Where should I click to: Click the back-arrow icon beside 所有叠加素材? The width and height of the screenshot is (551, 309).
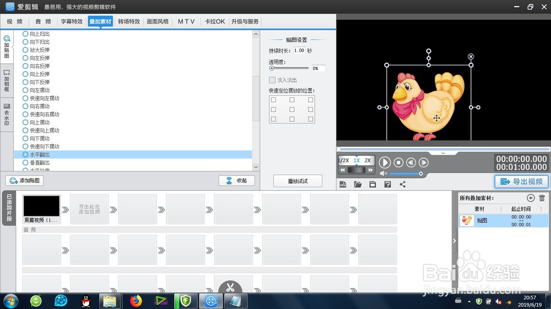click(x=531, y=198)
